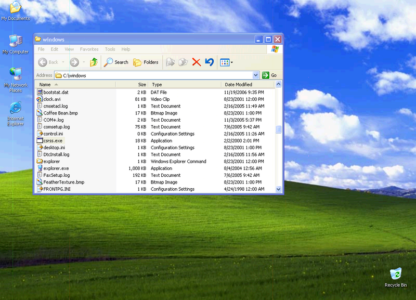This screenshot has width=416, height=300.
Task: Open the Favorites menu
Action: click(x=89, y=49)
